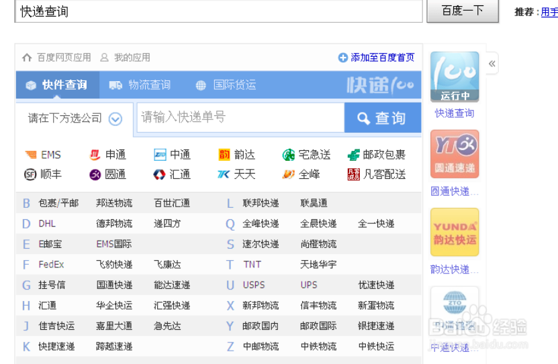Viewport: 558px width, 364px height.
Task: Click the 查询 search button
Action: click(383, 118)
